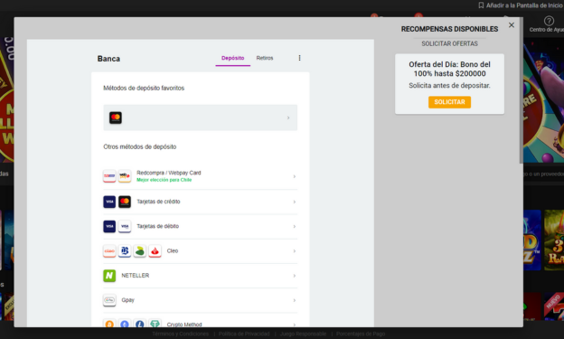Image resolution: width=564 pixels, height=339 pixels.
Task: Click the dark Visa icon in Tarjetas de débito
Action: pyautogui.click(x=109, y=226)
